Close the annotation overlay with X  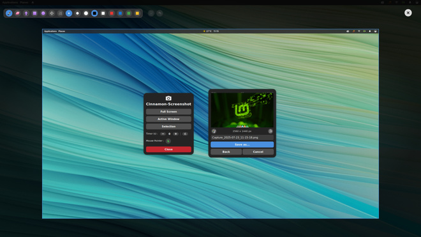tap(408, 13)
